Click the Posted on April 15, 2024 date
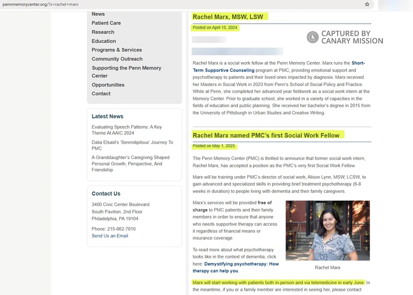This screenshot has width=413, height=295. click(x=215, y=28)
